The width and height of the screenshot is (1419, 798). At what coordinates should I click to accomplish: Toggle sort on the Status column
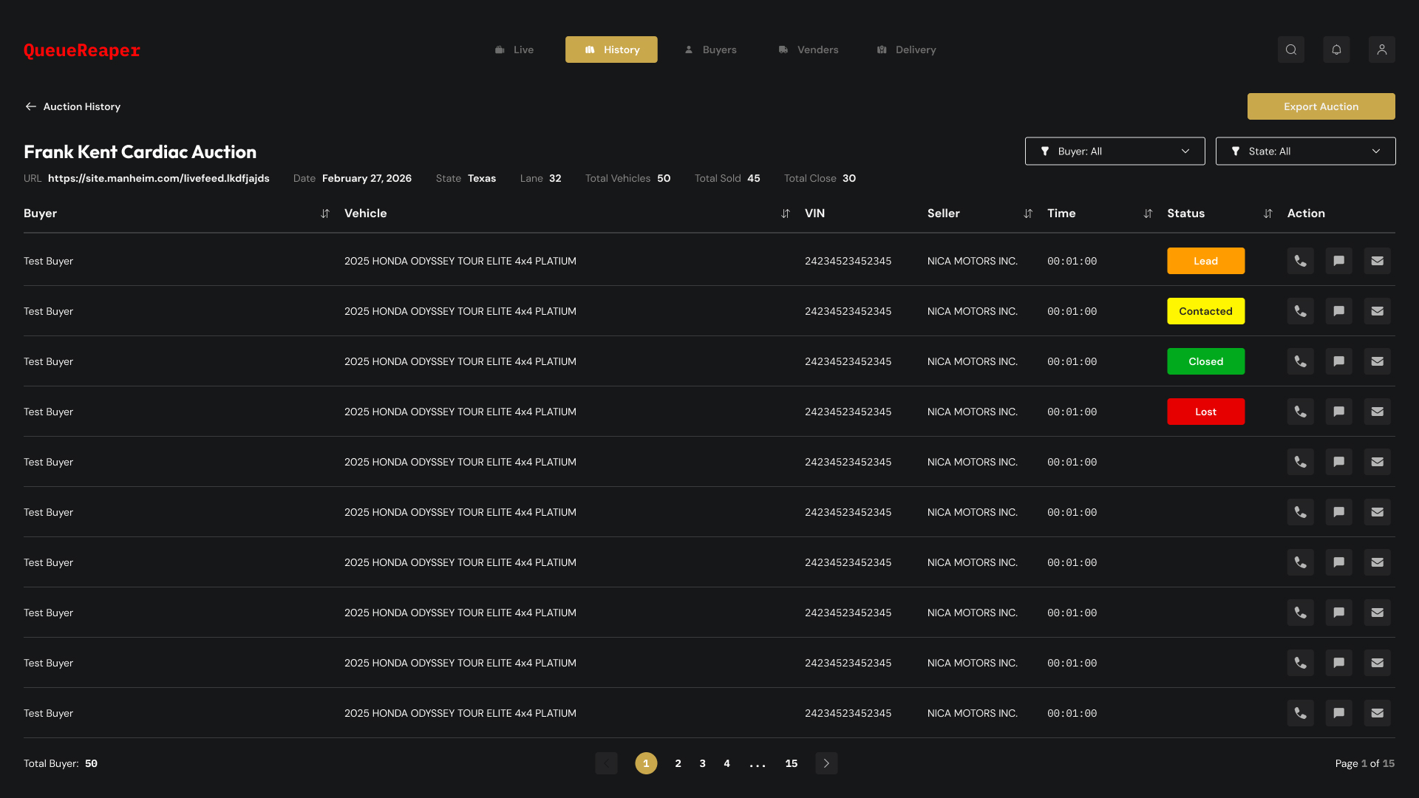[1267, 214]
